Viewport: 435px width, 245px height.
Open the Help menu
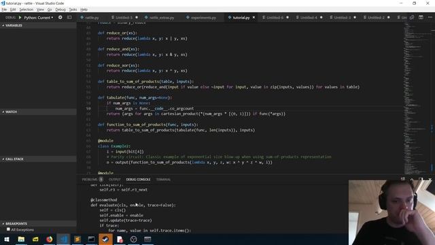click(84, 10)
